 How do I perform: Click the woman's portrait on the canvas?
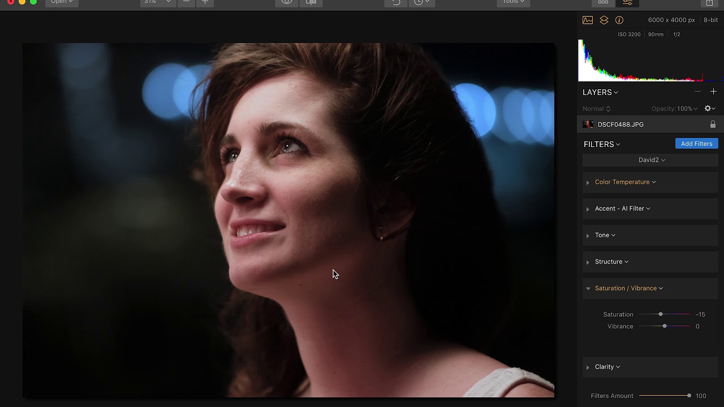coord(288,220)
